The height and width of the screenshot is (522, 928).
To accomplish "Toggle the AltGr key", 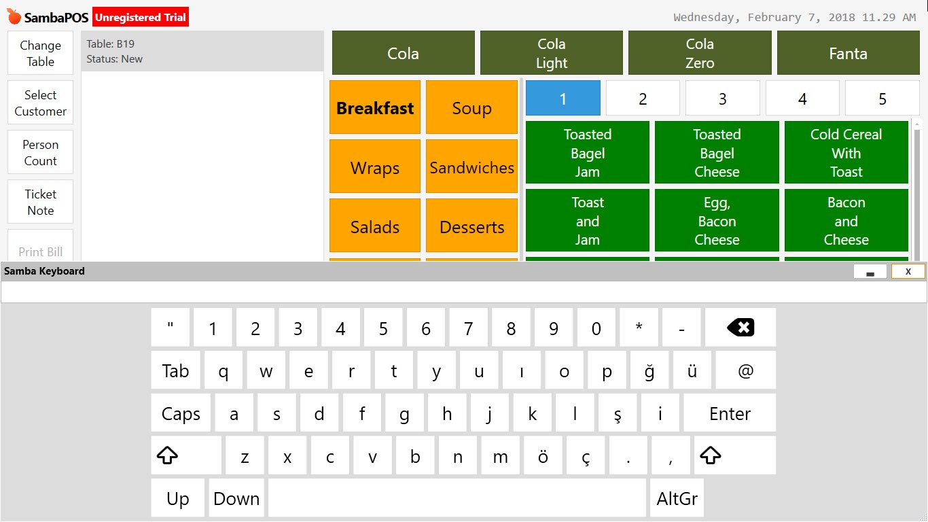I will coord(676,498).
